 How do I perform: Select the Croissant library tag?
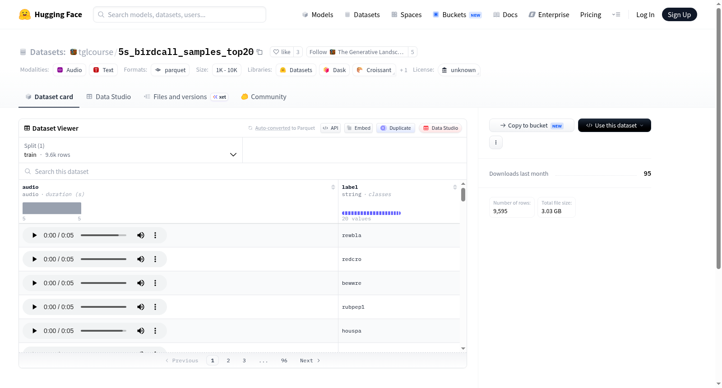coord(374,70)
